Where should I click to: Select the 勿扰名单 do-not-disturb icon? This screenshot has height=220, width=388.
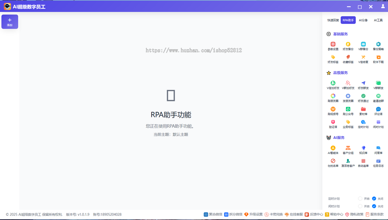[x=333, y=162]
